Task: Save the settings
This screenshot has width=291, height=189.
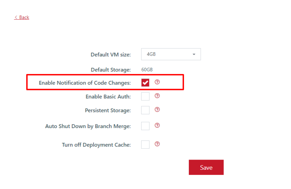Action: tap(206, 167)
